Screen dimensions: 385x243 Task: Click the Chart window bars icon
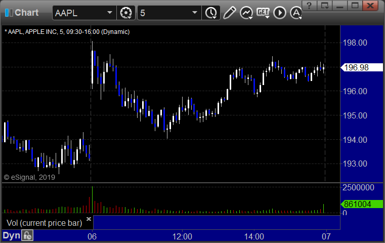tap(9, 13)
